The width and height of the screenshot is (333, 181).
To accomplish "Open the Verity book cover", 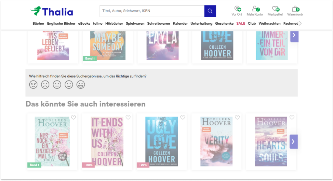I will [216, 141].
